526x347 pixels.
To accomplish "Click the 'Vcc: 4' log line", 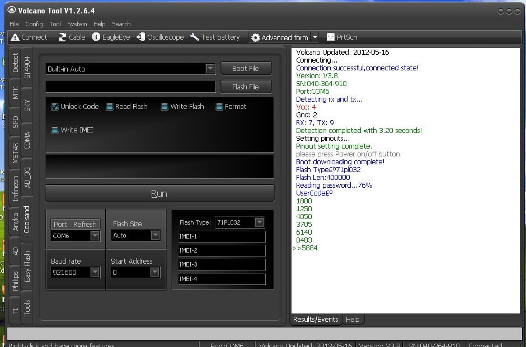I will click(306, 107).
